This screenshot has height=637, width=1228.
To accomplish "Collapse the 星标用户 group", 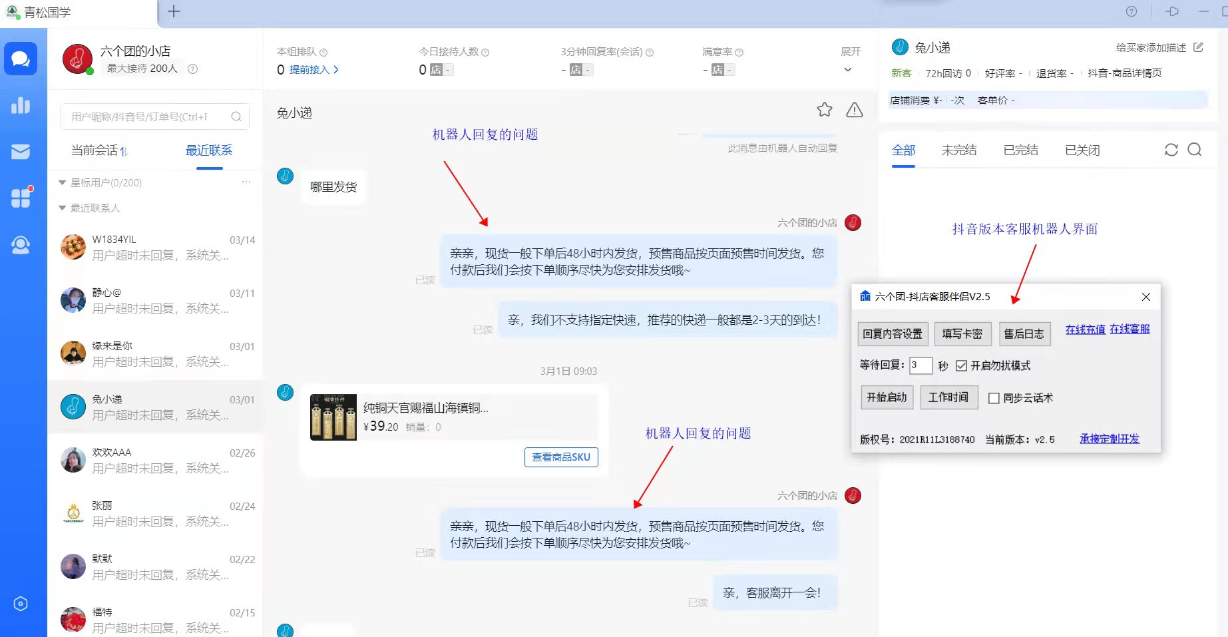I will [63, 182].
